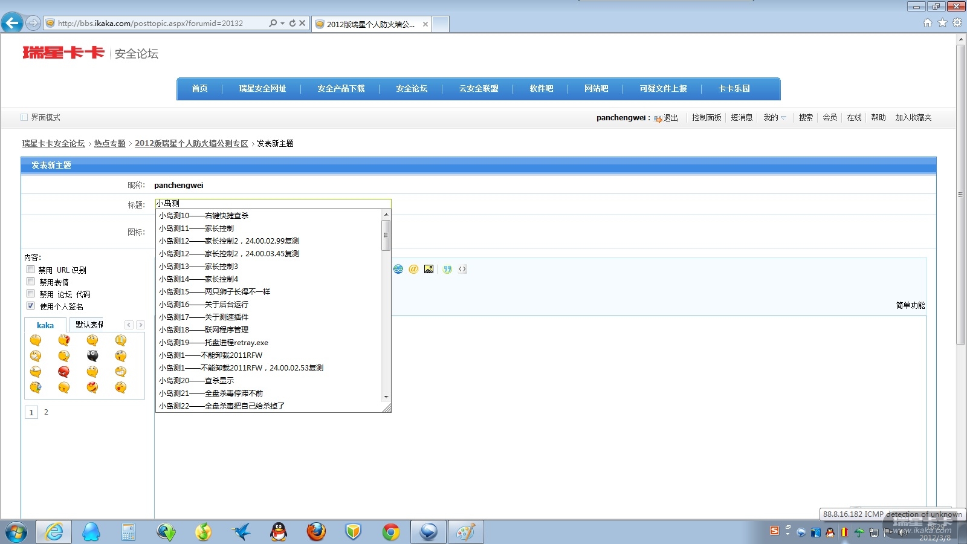The width and height of the screenshot is (967, 544).
Task: Open the 瑞星安全网址 navigation item
Action: pyautogui.click(x=262, y=88)
